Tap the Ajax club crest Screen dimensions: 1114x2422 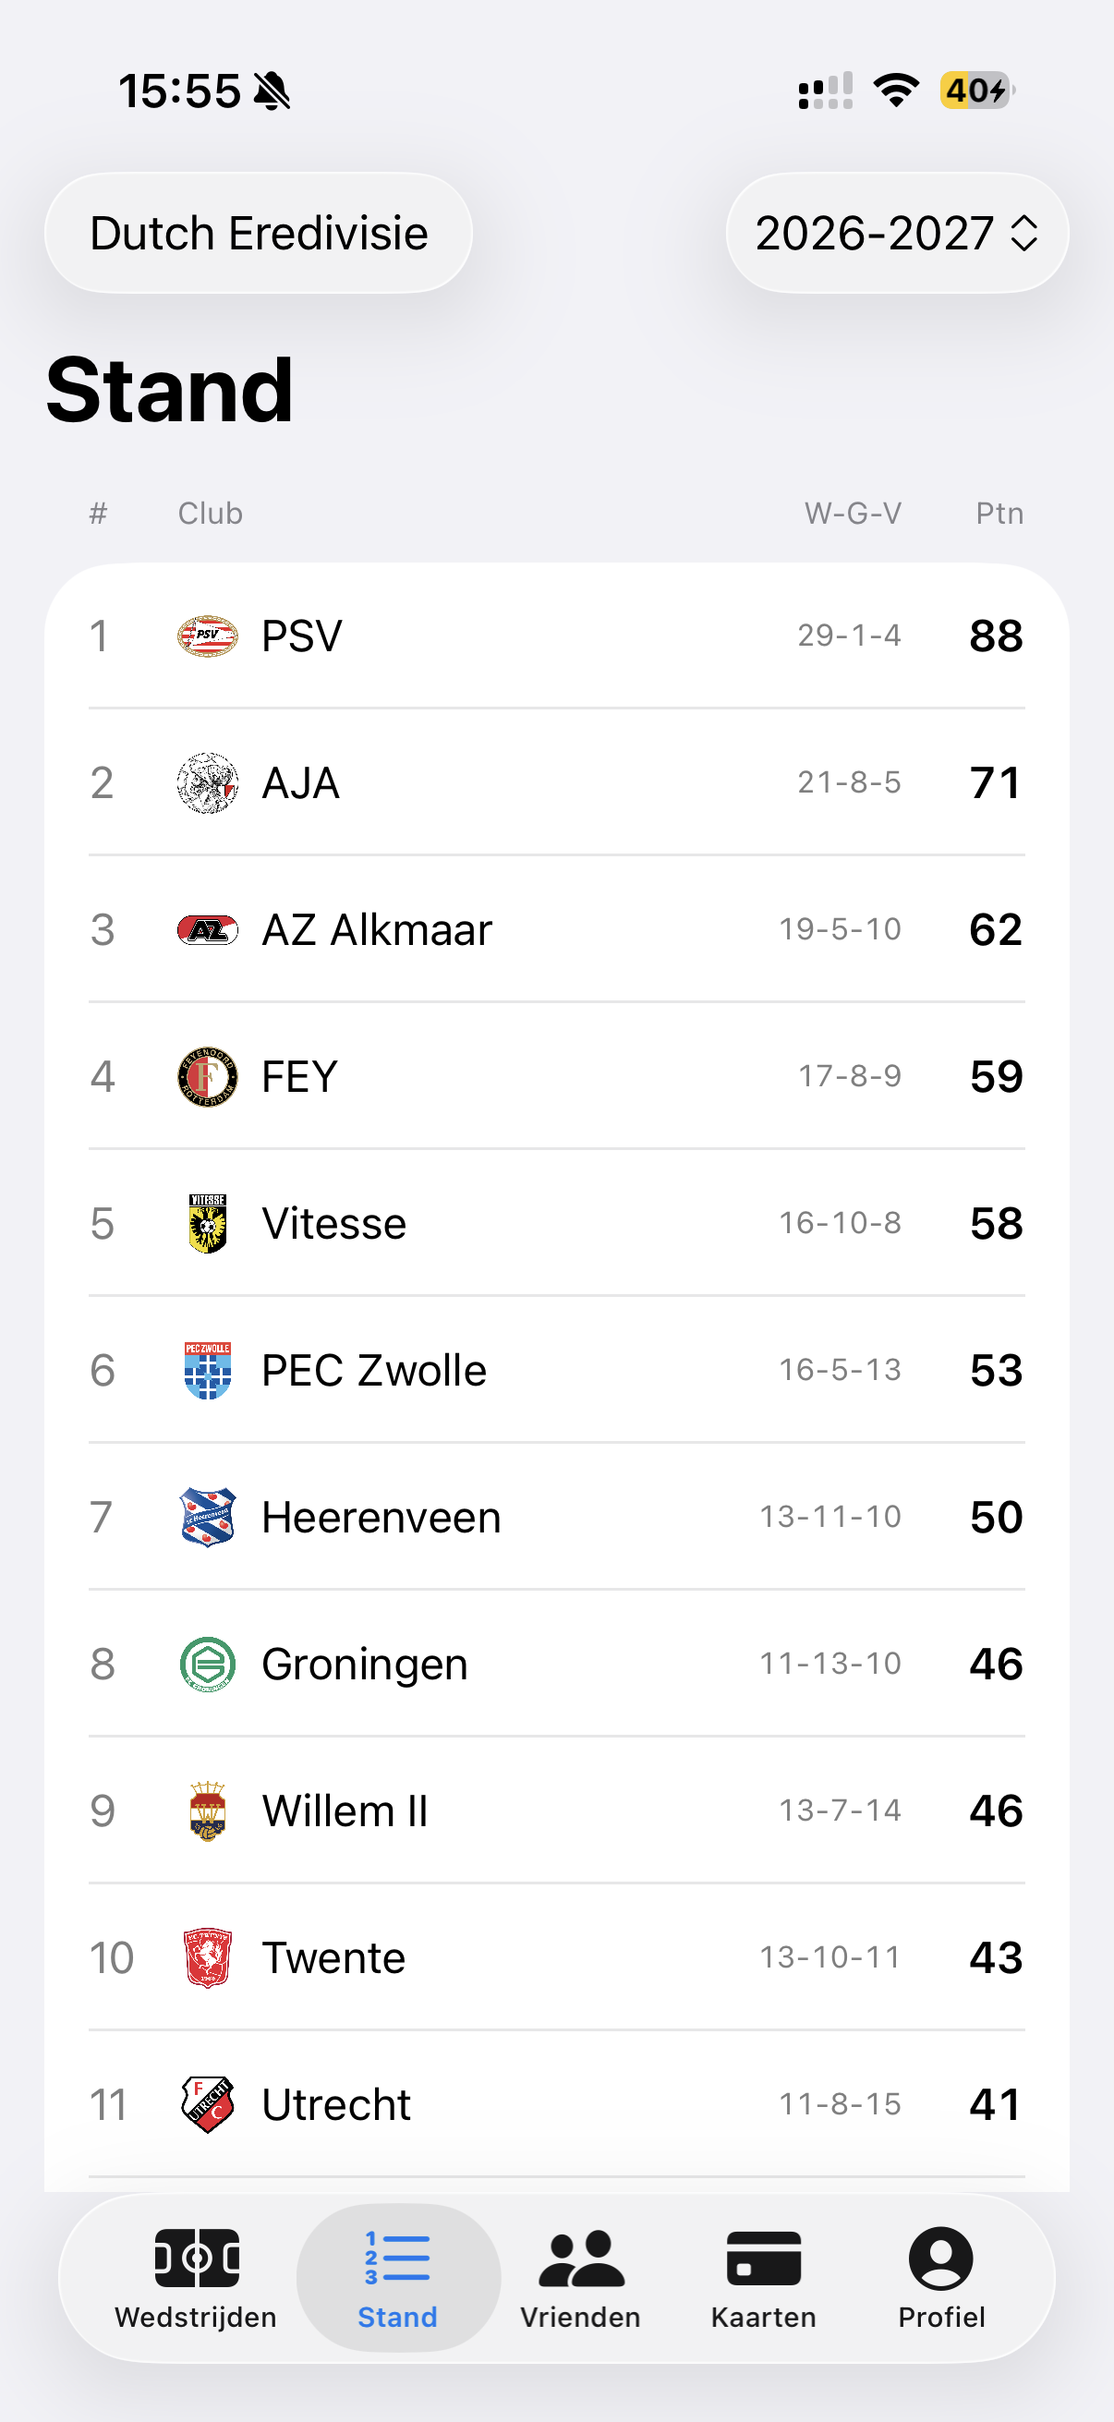(x=208, y=783)
